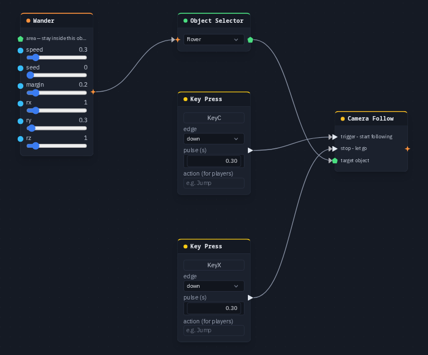Click the blue rx input port
This screenshot has height=355, width=428.
(21, 103)
